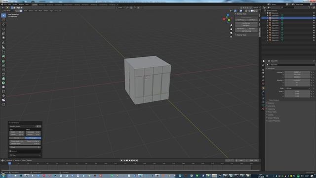Image resolution: width=316 pixels, height=178 pixels.
Task: Select the Inset Faces tool
Action: [x=3, y=61]
